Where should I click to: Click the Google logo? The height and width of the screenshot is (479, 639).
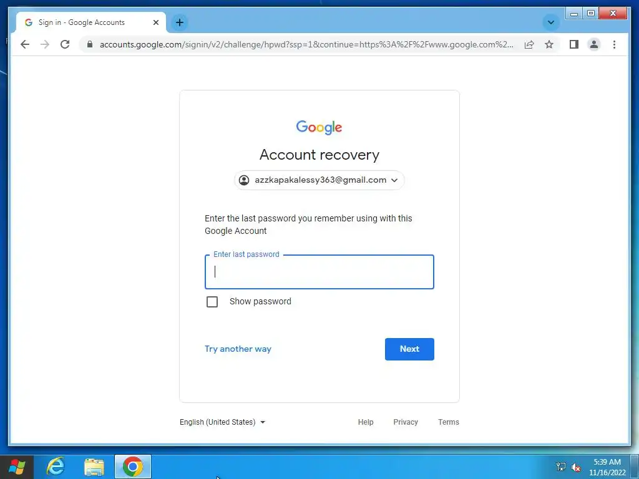click(319, 127)
